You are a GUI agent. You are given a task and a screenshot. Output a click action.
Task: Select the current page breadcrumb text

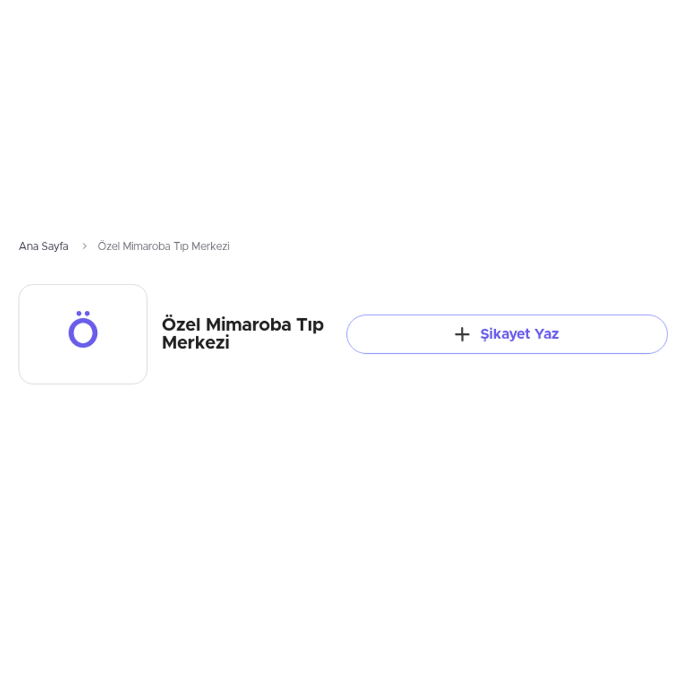tap(164, 246)
